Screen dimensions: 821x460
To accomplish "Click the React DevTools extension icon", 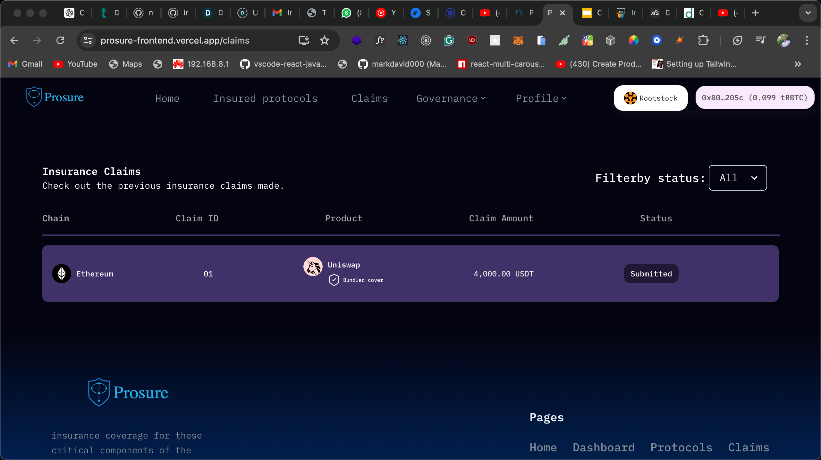I will [x=402, y=40].
